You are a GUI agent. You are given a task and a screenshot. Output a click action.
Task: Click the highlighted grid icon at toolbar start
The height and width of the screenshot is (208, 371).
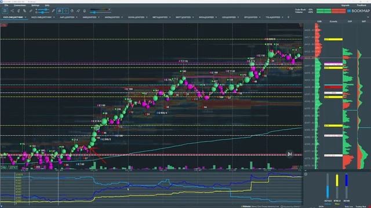pos(5,11)
